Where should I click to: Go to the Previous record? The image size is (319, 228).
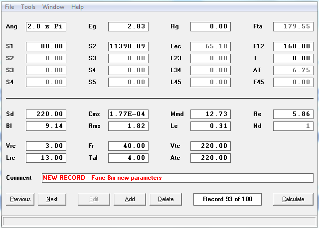pos(20,199)
